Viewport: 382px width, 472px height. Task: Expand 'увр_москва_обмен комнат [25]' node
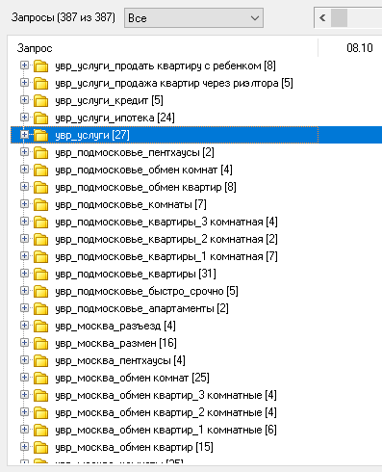24,378
